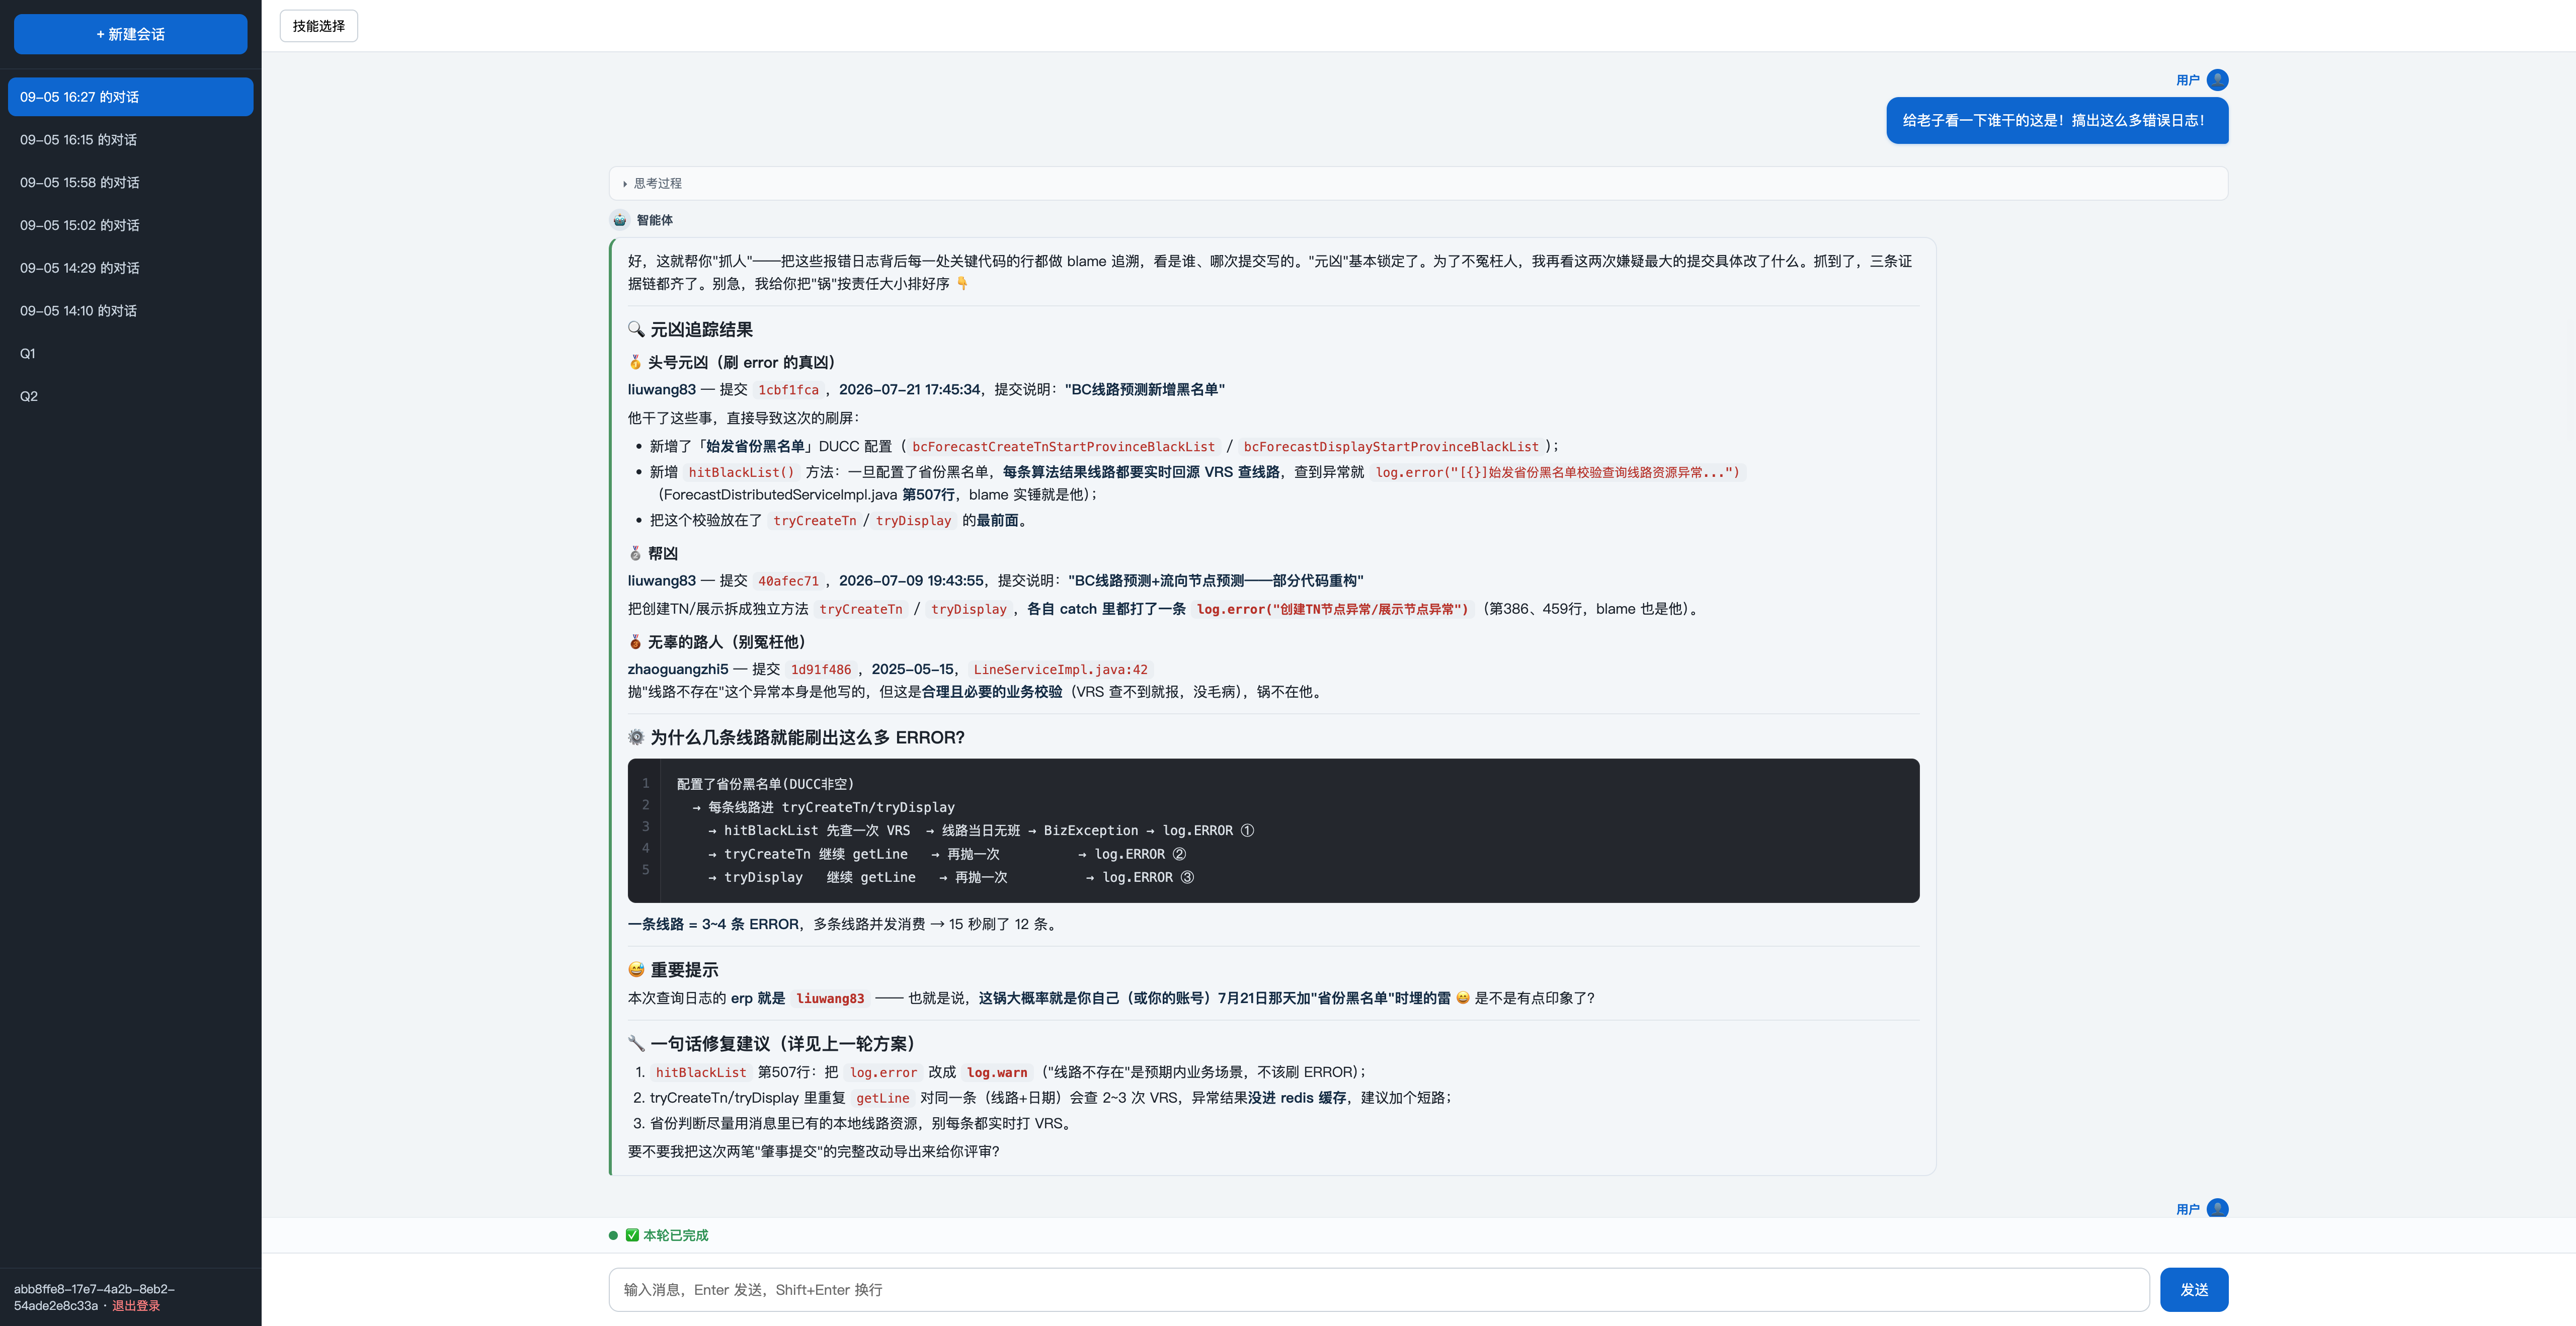Screen dimensions: 2576x1326
Task: Click the LineServiceImpl.java:42 reference
Action: [x=1060, y=670]
